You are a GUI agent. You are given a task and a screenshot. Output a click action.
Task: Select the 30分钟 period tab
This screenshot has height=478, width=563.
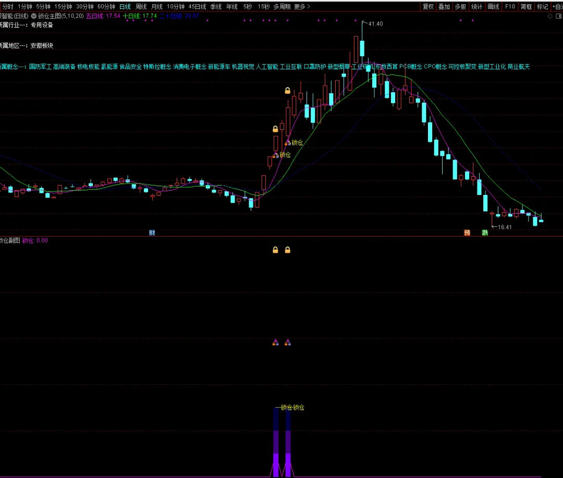[85, 6]
